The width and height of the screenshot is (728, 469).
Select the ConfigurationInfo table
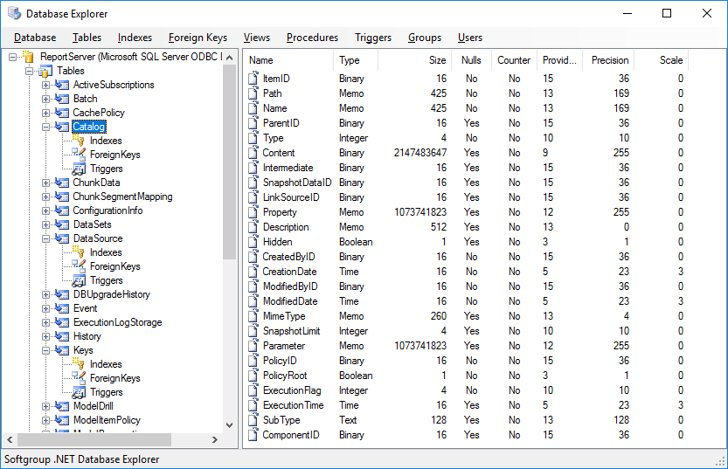pyautogui.click(x=107, y=210)
